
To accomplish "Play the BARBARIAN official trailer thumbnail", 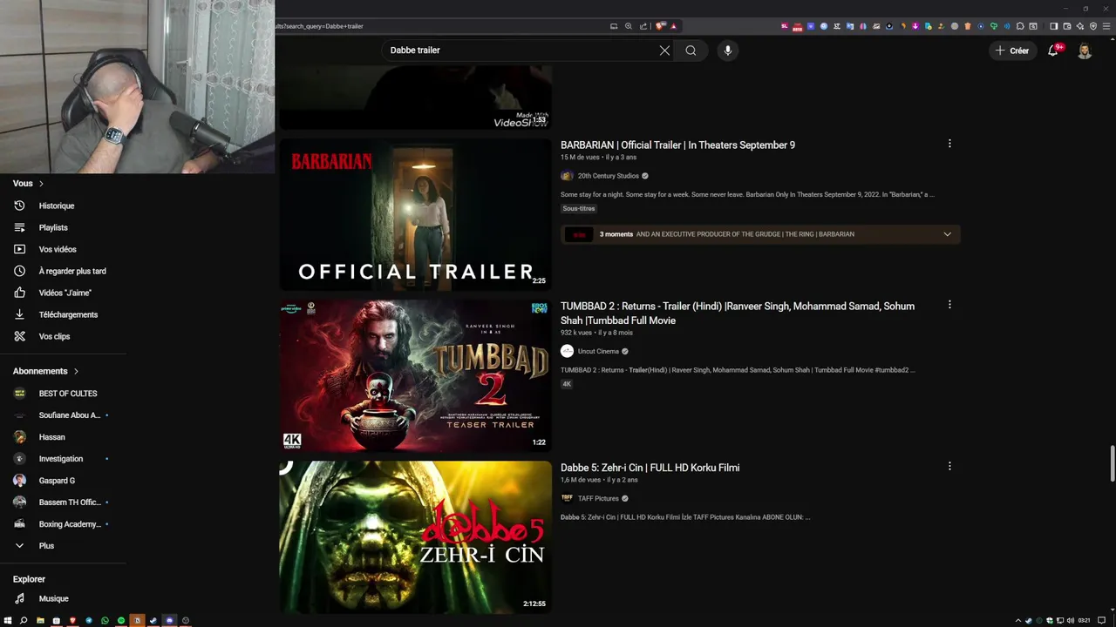I will [415, 214].
